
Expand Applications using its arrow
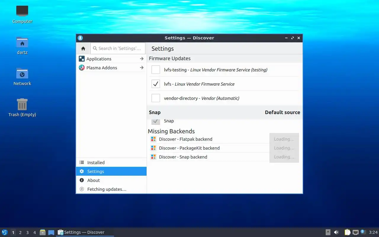[x=142, y=59]
